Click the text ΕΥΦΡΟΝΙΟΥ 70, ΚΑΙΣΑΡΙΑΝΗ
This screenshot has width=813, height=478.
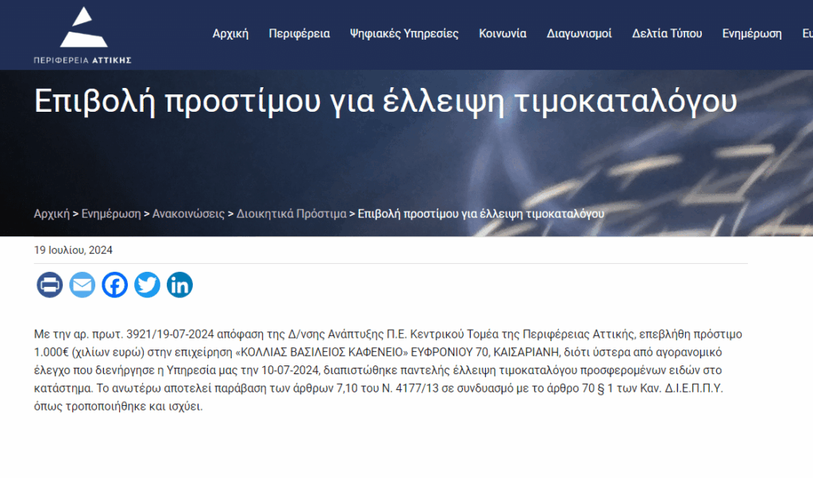485,352
